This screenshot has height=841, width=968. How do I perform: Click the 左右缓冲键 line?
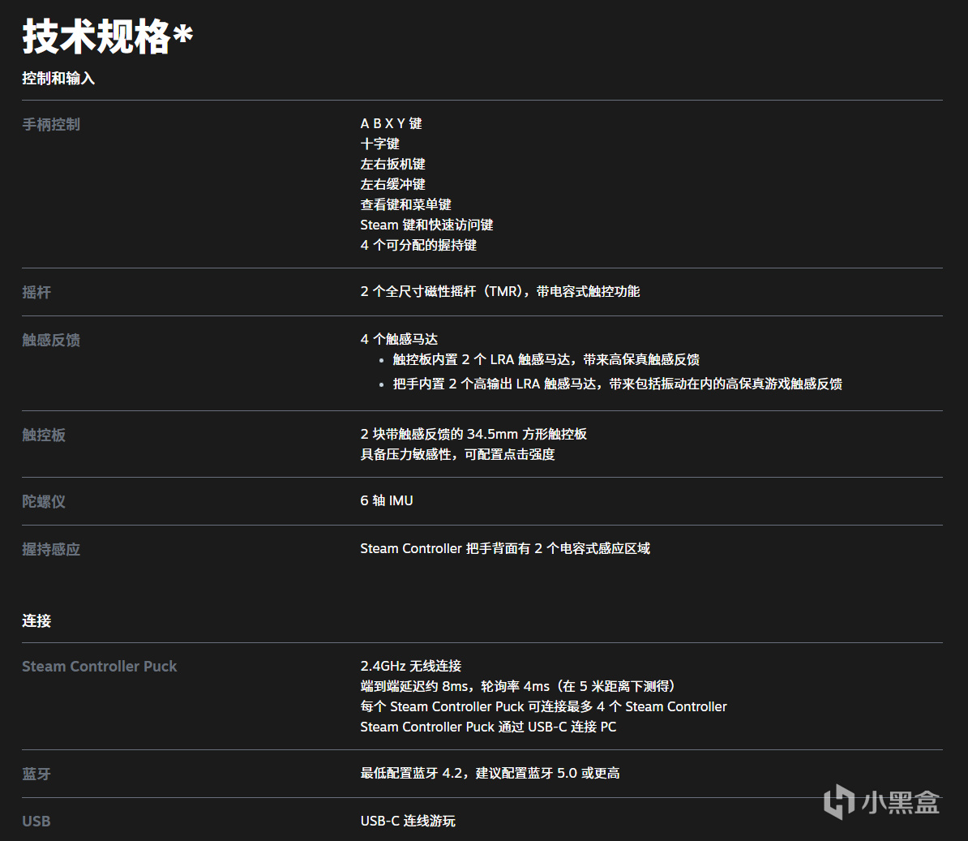pyautogui.click(x=392, y=185)
